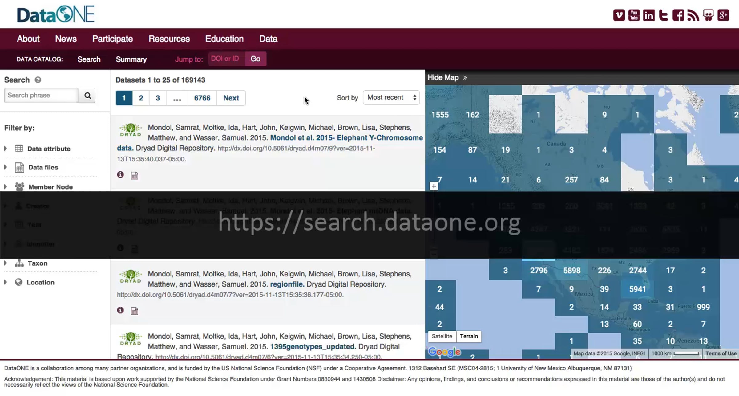The height and width of the screenshot is (396, 739).
Task: Expand the Data attribute filter
Action: [48, 149]
